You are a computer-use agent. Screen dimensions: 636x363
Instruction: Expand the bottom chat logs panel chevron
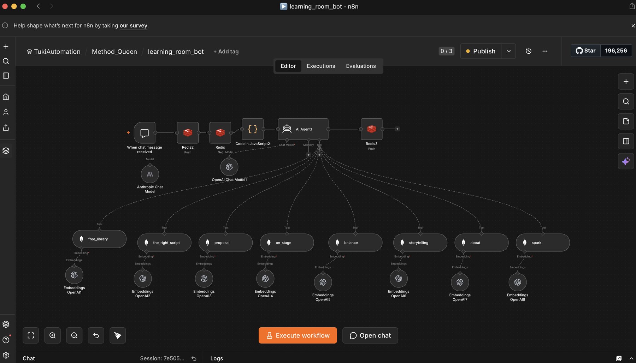click(x=631, y=358)
